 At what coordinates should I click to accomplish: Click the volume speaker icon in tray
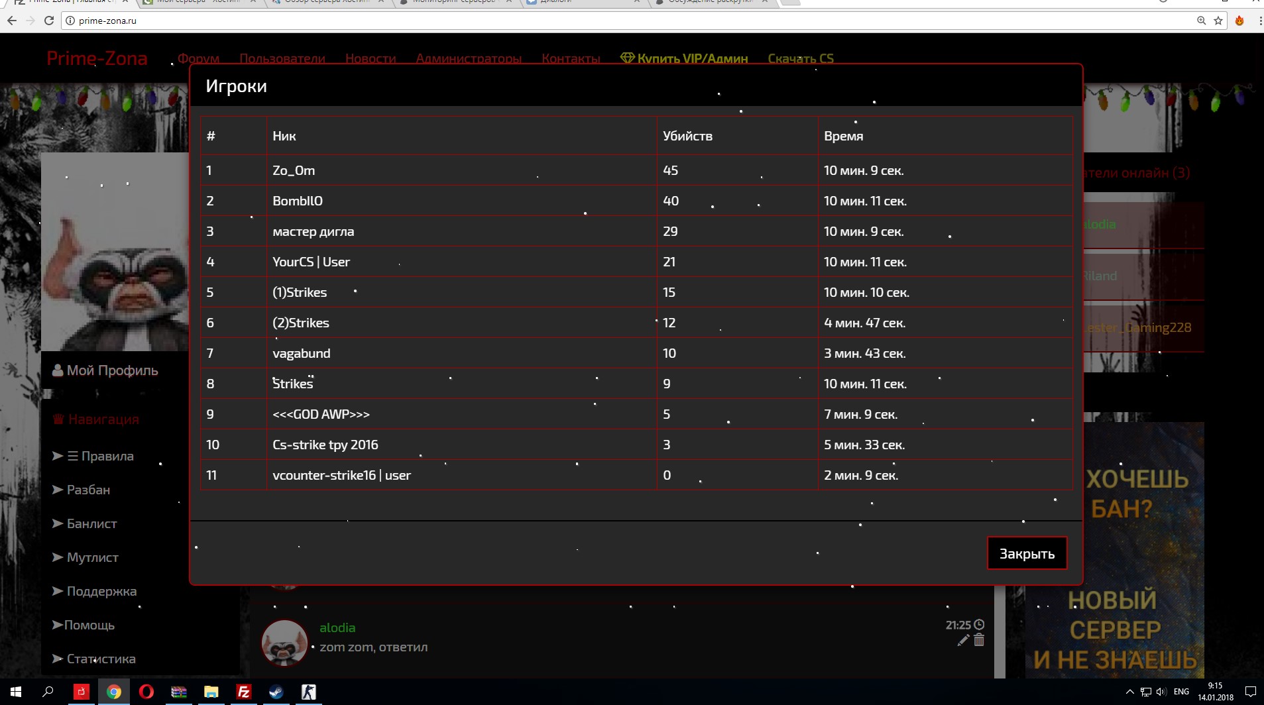pos(1161,692)
